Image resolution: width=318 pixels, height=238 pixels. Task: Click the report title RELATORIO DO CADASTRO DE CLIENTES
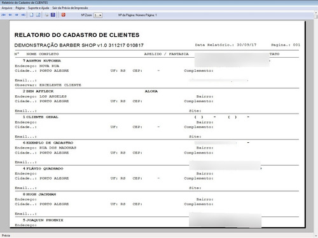pos(77,35)
